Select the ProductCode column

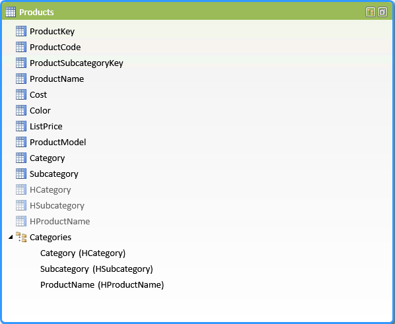[55, 47]
